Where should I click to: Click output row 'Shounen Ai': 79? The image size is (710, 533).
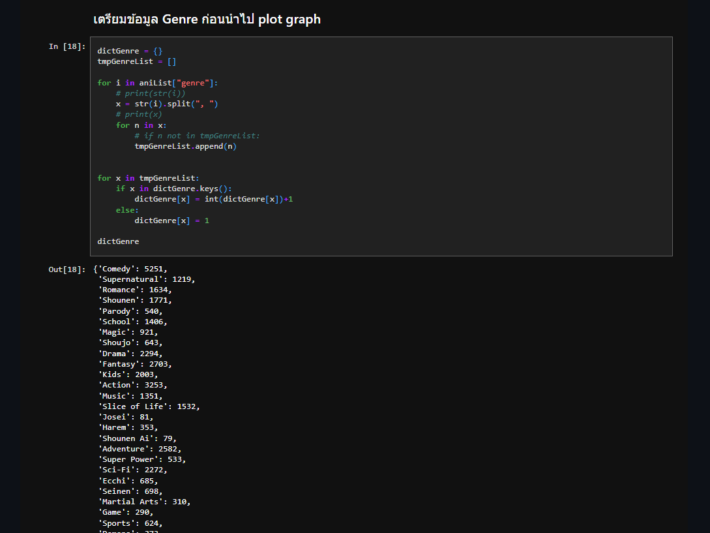[x=137, y=438]
